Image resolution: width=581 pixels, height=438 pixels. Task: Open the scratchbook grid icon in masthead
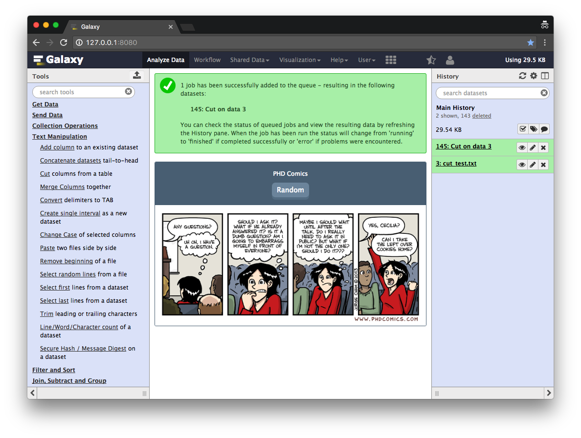(x=391, y=60)
